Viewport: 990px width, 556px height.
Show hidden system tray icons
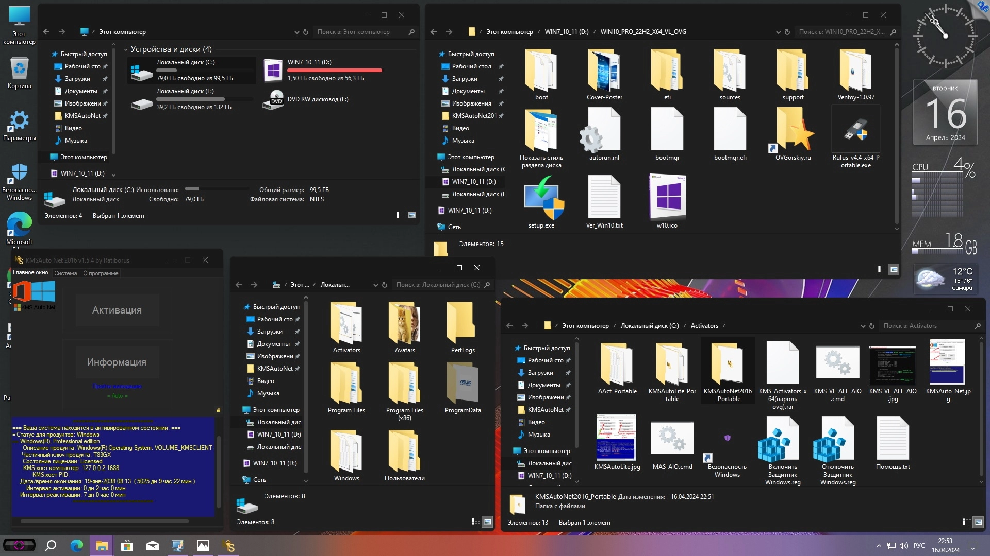879,546
